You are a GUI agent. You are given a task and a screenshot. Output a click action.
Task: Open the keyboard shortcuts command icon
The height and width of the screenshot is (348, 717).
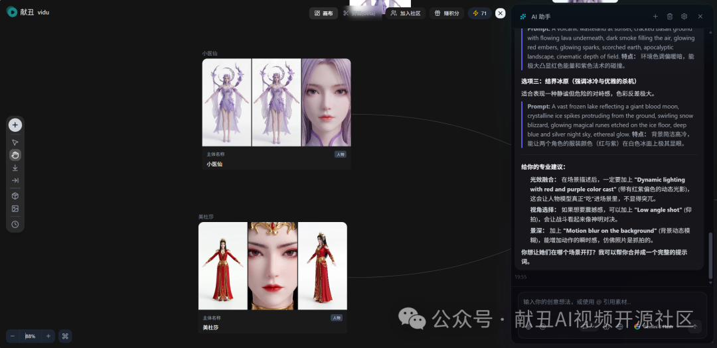[65, 336]
